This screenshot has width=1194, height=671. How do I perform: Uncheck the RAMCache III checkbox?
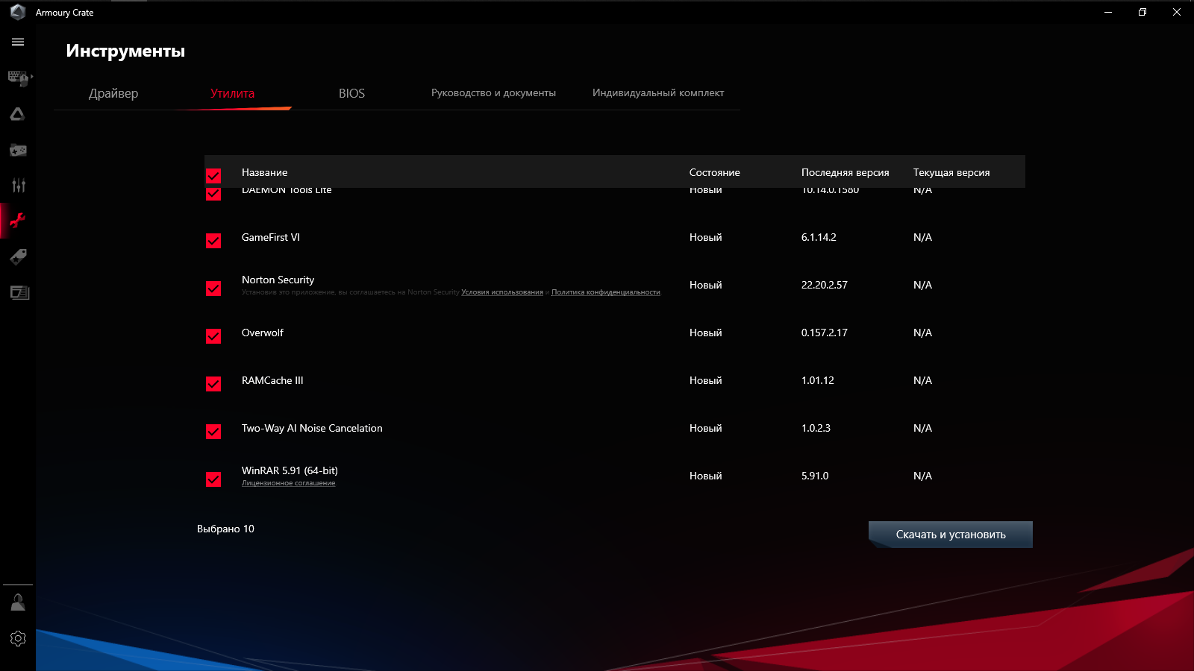point(213,384)
